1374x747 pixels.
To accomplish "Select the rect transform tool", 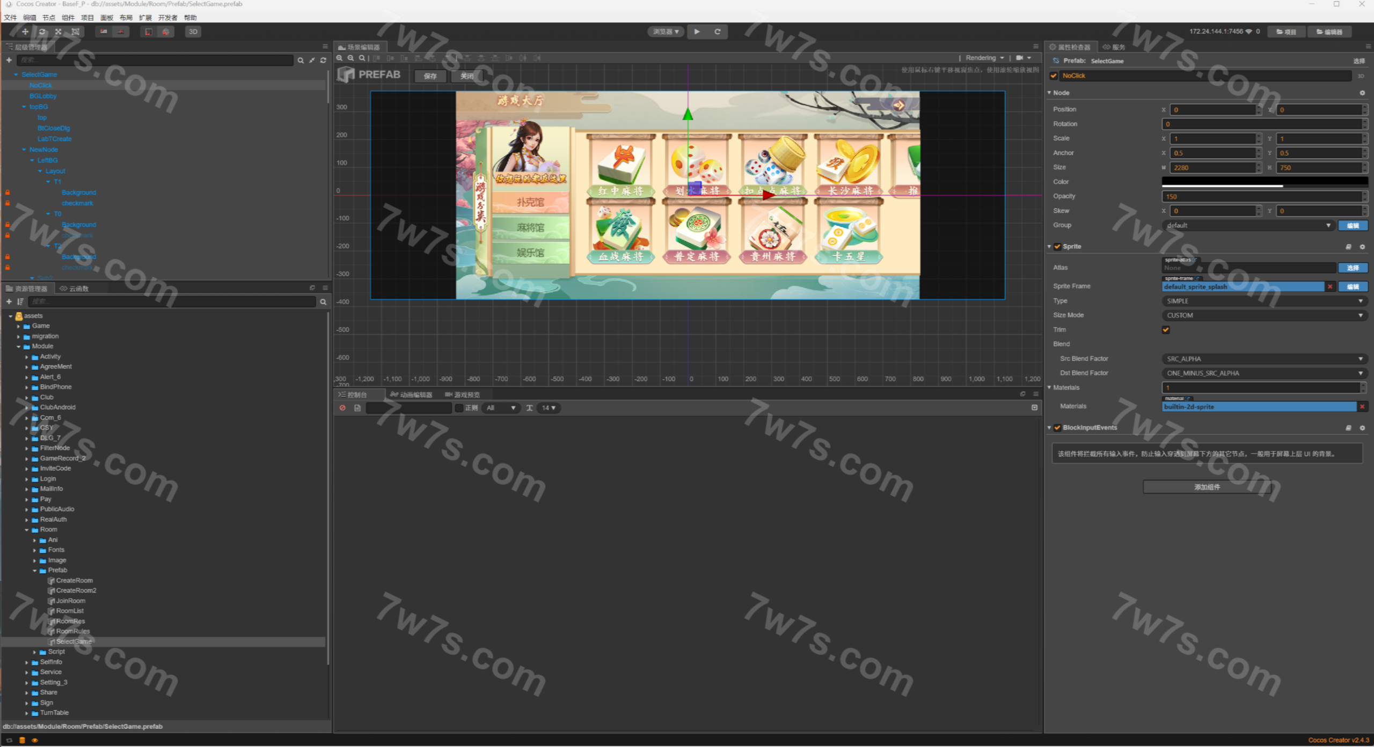I will point(75,32).
